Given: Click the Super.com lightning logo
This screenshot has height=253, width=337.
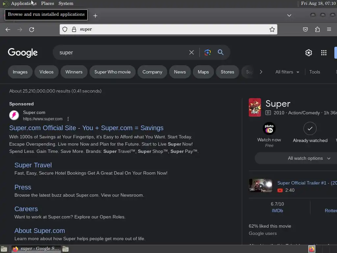Looking at the screenshot, I should 14,115.
